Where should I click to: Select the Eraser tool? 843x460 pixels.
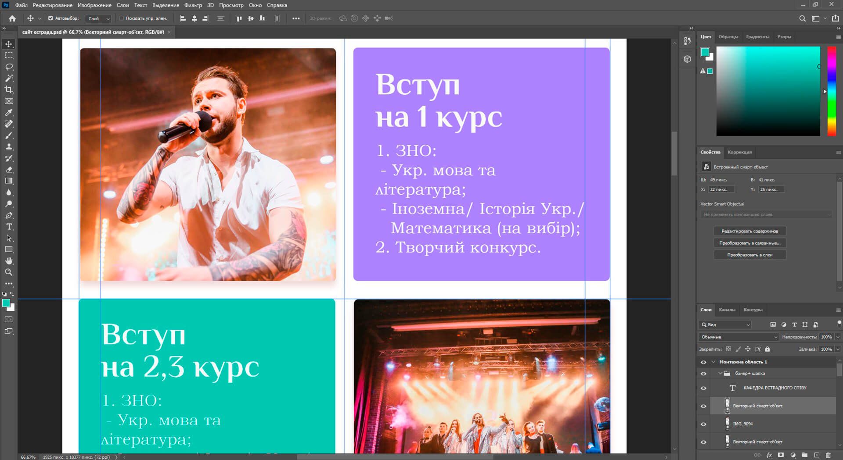(9, 170)
